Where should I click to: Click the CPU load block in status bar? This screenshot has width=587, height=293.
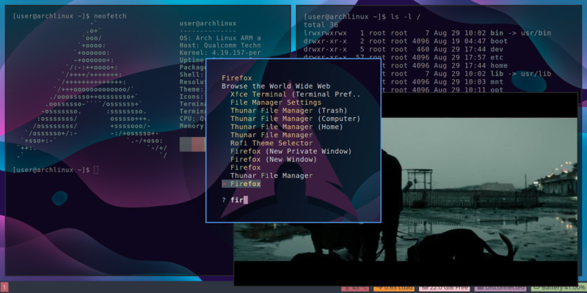click(x=394, y=289)
